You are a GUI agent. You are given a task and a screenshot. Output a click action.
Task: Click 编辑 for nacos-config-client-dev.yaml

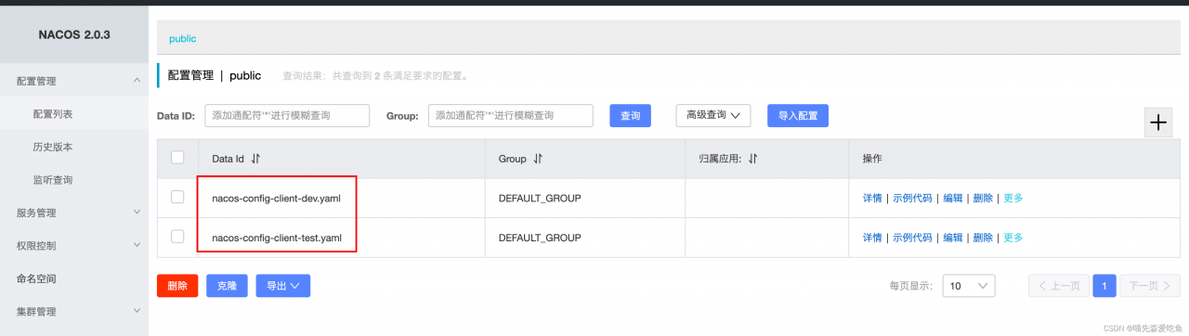point(953,198)
